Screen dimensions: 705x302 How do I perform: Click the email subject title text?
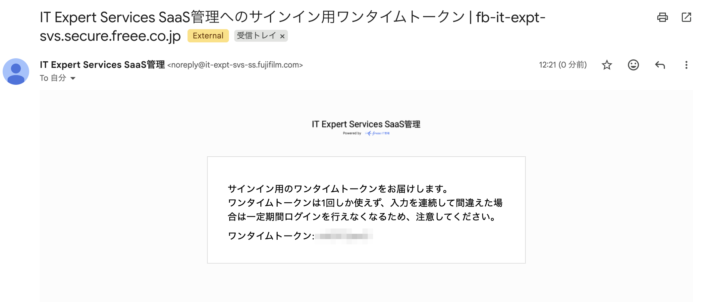tap(292, 26)
